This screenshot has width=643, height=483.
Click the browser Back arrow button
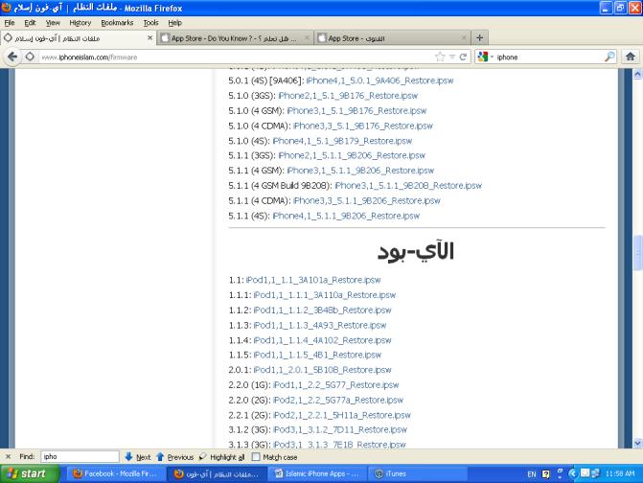tap(12, 57)
